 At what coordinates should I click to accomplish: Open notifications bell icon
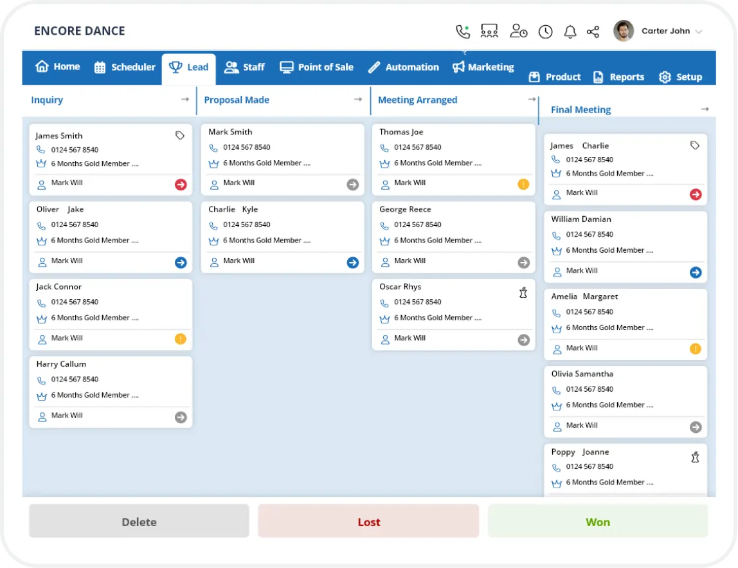[570, 32]
